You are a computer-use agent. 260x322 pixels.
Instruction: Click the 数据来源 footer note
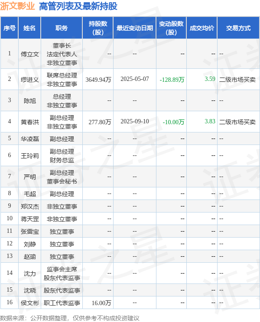point(69,318)
